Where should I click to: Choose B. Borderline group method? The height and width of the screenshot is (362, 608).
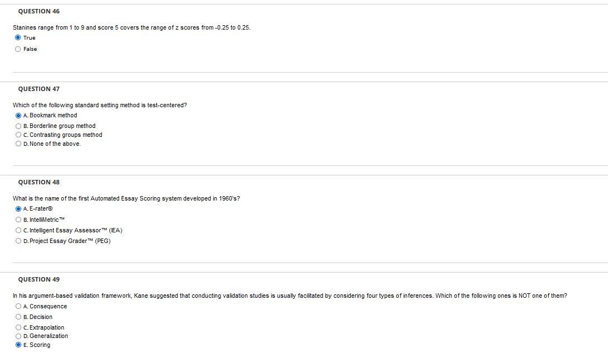pos(18,126)
